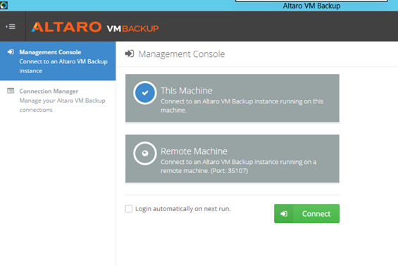Open Connection Manager in the sidebar

58,100
